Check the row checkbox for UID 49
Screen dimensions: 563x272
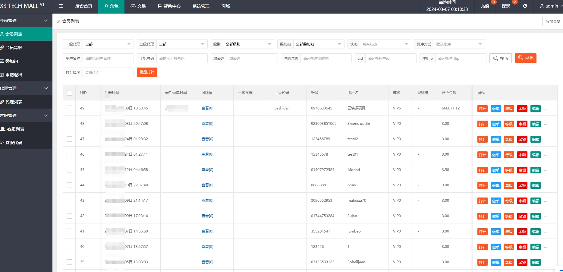pyautogui.click(x=69, y=108)
